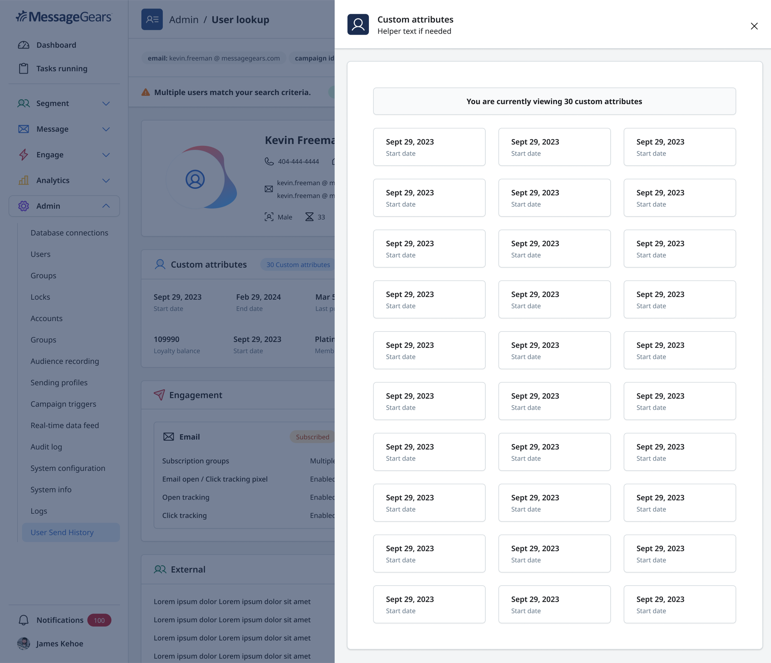Viewport: 771px width, 663px height.
Task: Open Tasks running page
Action: (62, 69)
